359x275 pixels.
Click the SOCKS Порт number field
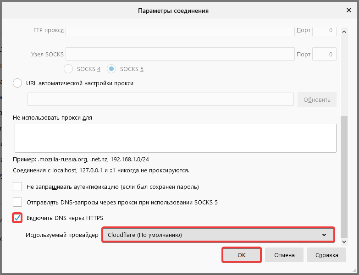pyautogui.click(x=324, y=54)
